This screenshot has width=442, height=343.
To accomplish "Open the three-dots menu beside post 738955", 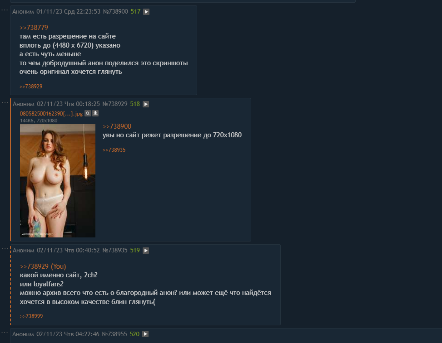I will coord(5,333).
